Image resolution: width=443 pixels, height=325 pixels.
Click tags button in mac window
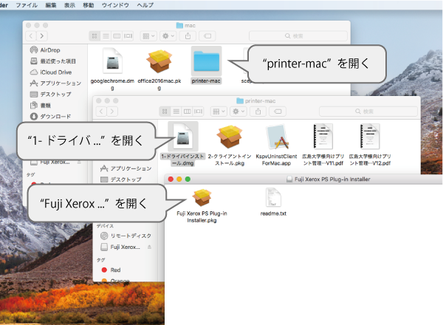(207, 36)
